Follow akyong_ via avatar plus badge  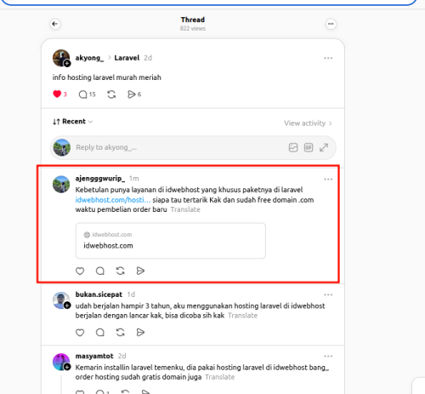67,64
